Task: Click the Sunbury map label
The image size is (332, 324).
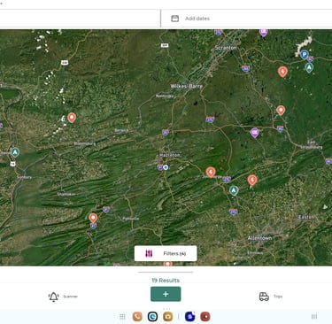Action: click(x=24, y=177)
